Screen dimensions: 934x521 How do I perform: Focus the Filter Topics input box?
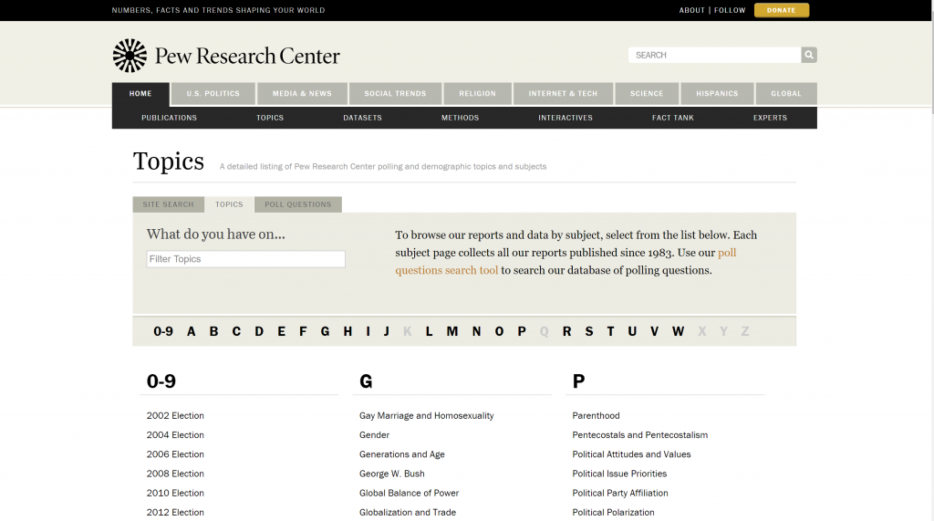[x=245, y=259]
